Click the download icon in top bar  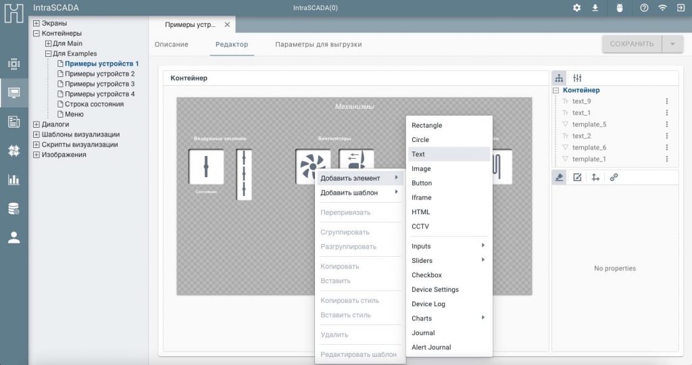(595, 8)
